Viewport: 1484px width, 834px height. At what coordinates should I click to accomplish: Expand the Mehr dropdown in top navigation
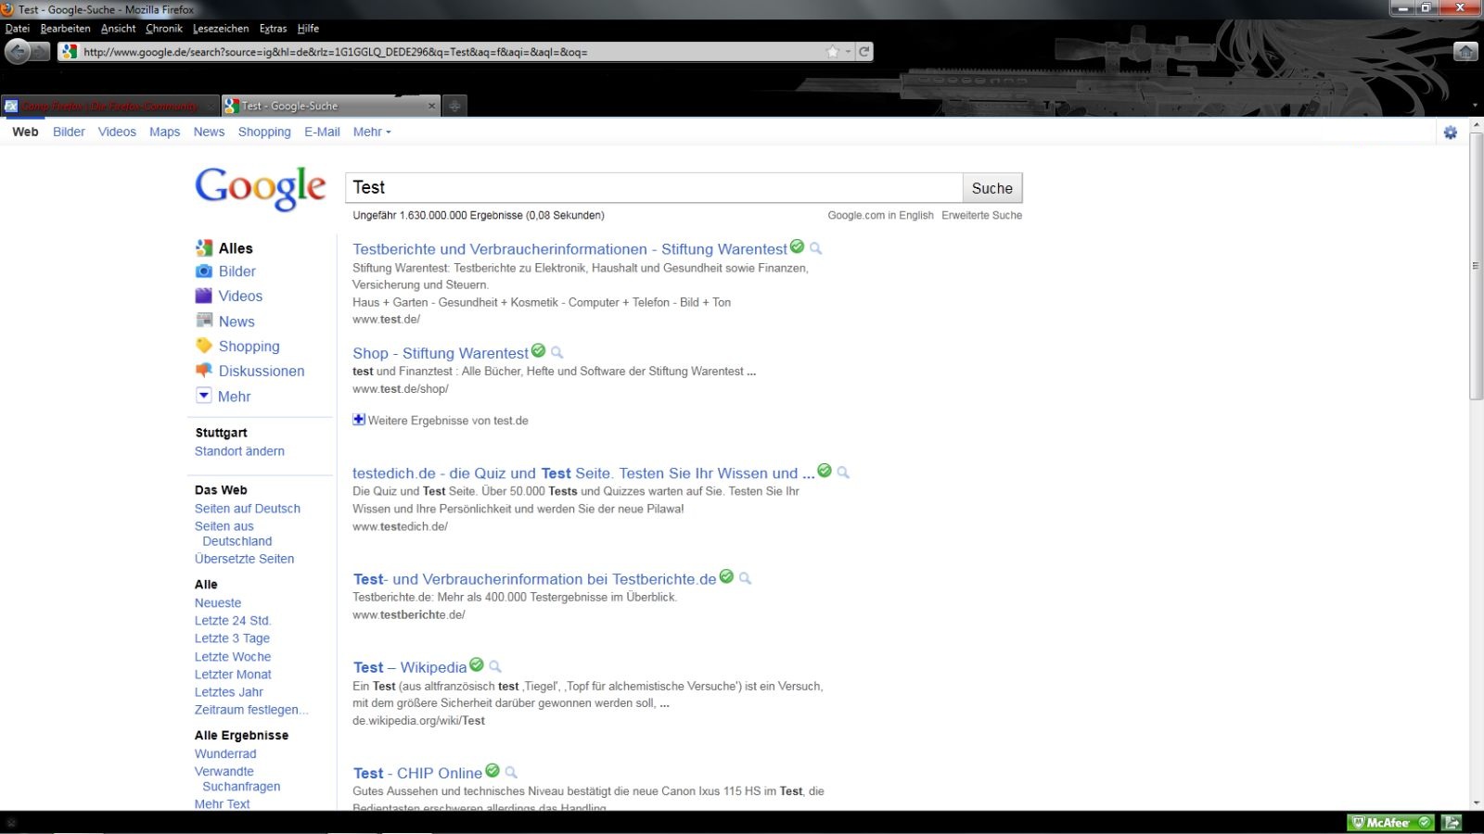point(371,132)
